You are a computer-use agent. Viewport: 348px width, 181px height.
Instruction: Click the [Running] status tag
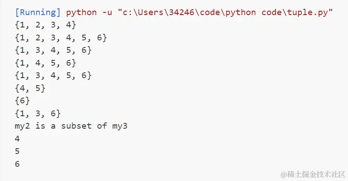tap(37, 12)
